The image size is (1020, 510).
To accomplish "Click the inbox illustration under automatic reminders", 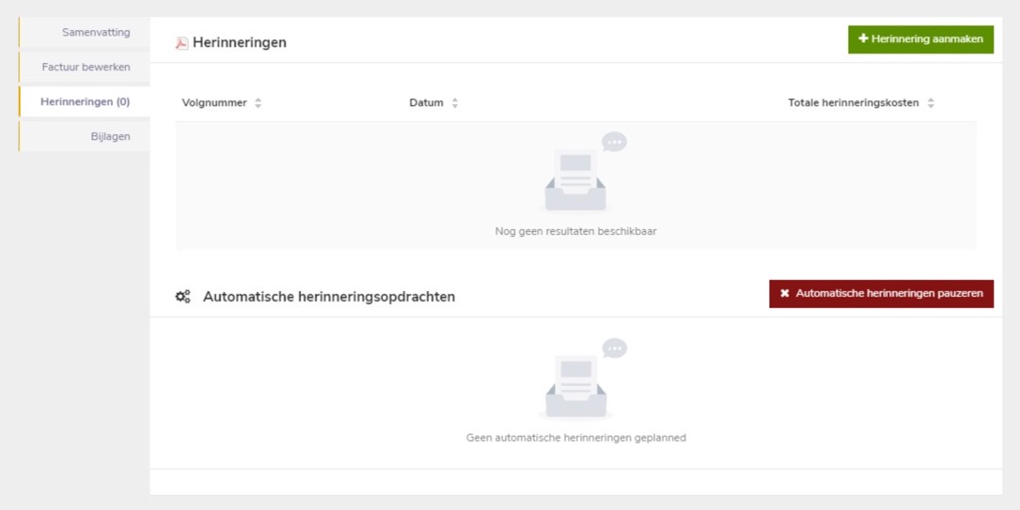I will point(575,387).
